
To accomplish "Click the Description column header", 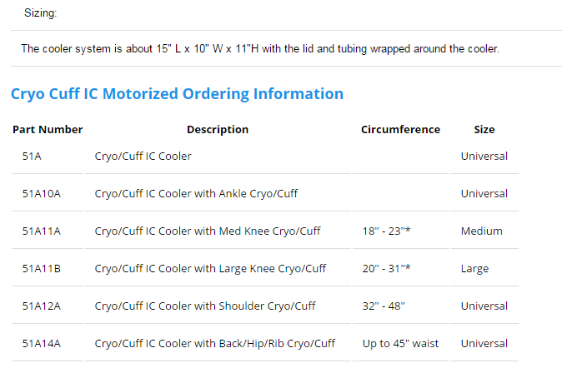I will point(218,129).
